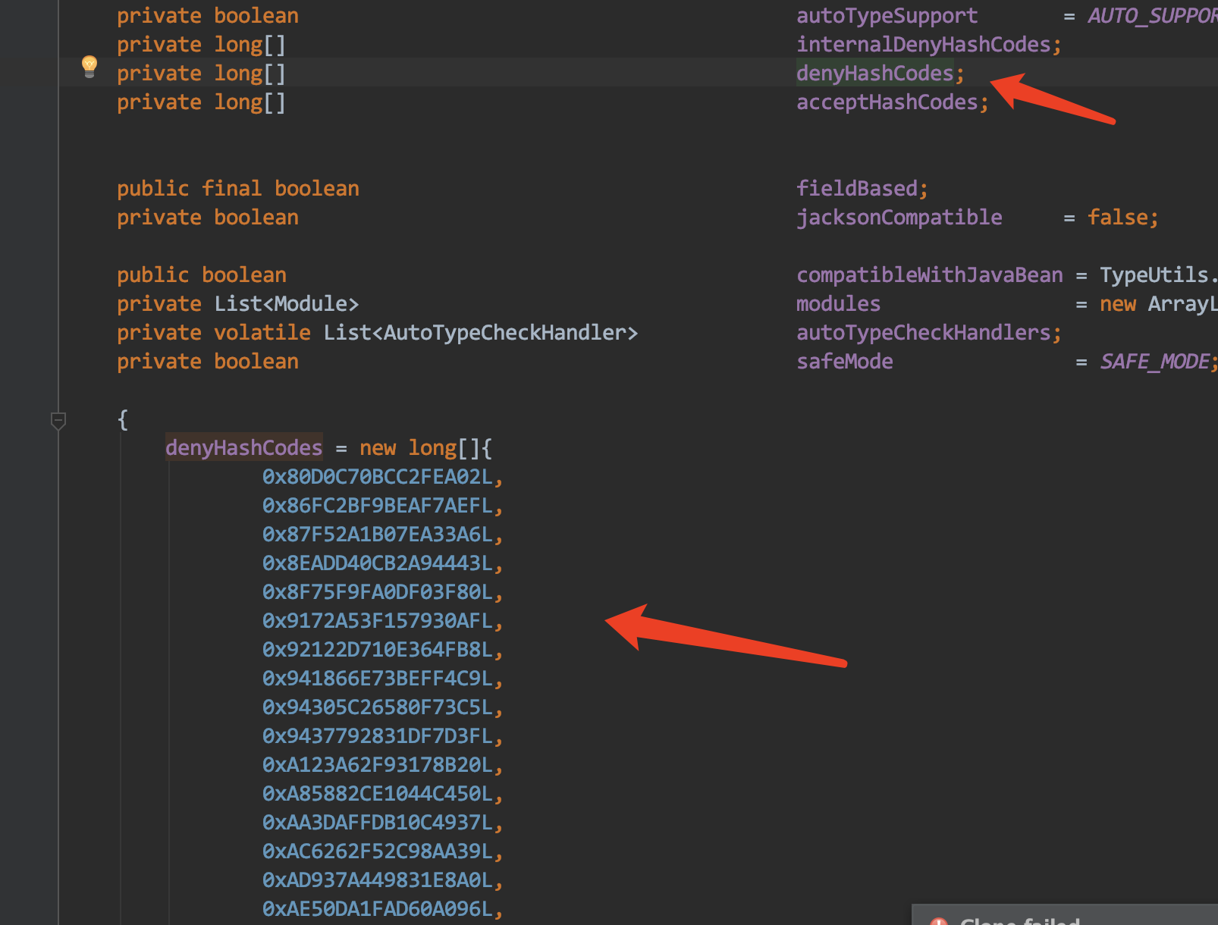Click hash value 0x94305C26580F73C5L
The width and height of the screenshot is (1218, 925).
pyautogui.click(x=377, y=707)
